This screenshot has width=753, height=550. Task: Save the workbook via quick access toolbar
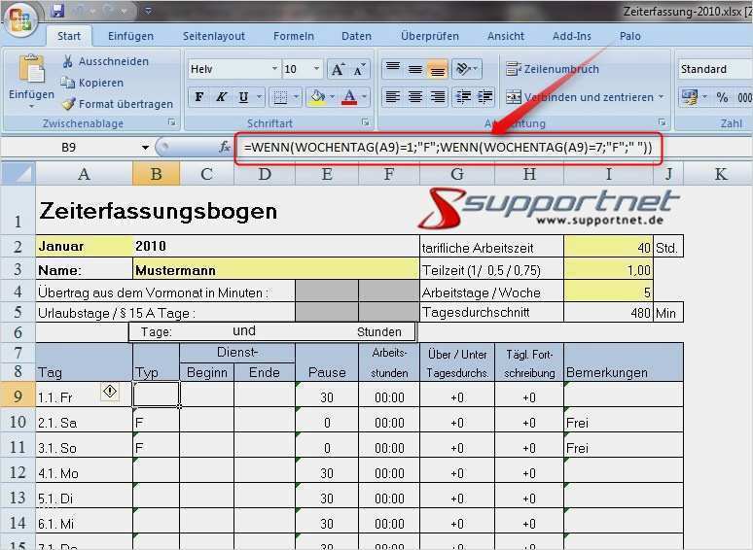point(57,12)
